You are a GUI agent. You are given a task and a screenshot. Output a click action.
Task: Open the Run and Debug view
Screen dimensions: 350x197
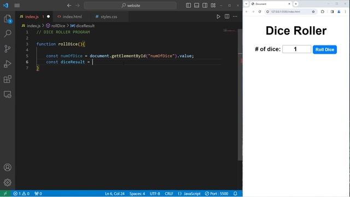coord(7,64)
